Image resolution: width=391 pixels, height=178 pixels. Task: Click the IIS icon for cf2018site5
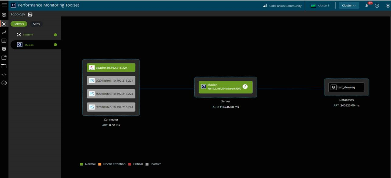tap(92, 107)
